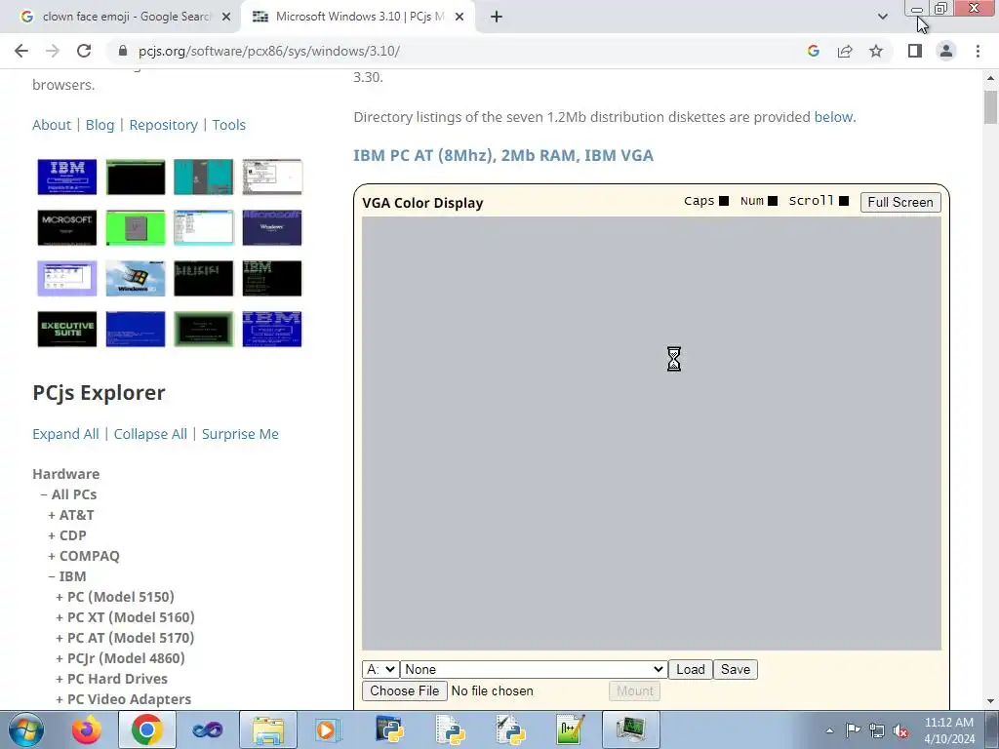This screenshot has width=999, height=749.
Task: Go back with the browser back arrow
Action: [21, 51]
